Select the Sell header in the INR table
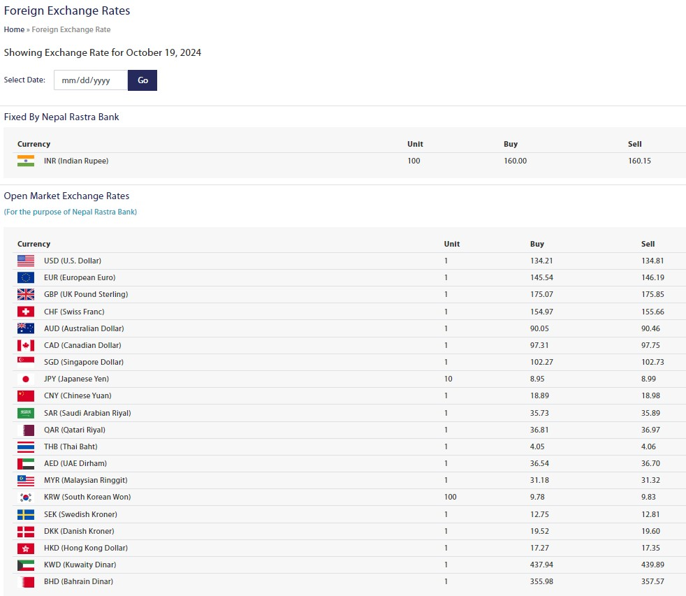Image resolution: width=686 pixels, height=596 pixels. pyautogui.click(x=634, y=144)
